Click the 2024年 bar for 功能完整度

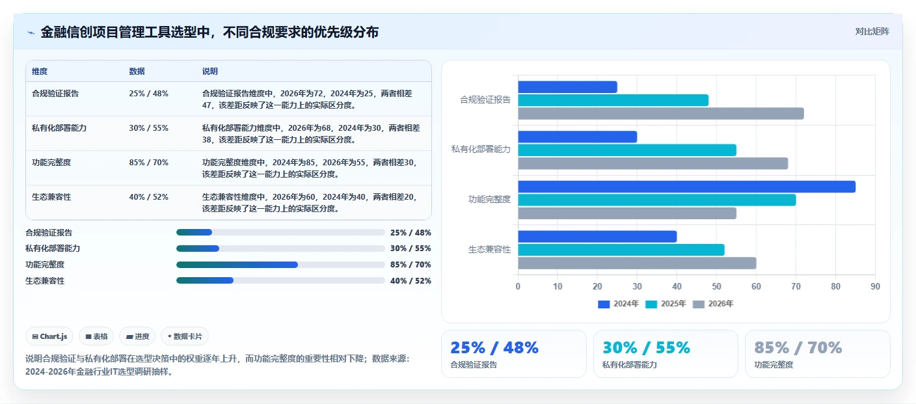[x=686, y=187]
